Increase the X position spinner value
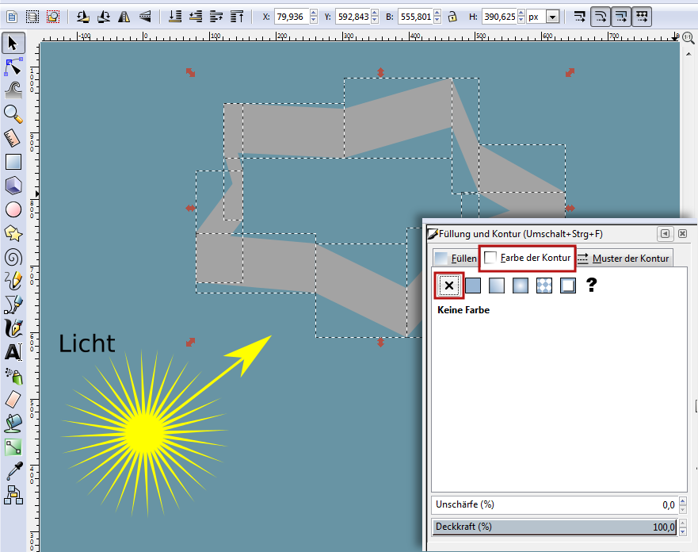 [x=314, y=13]
